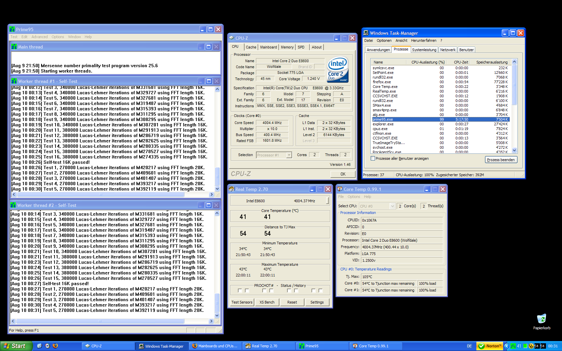Launch the media player from Quick Launch
This screenshot has height=351, width=562.
point(48,346)
